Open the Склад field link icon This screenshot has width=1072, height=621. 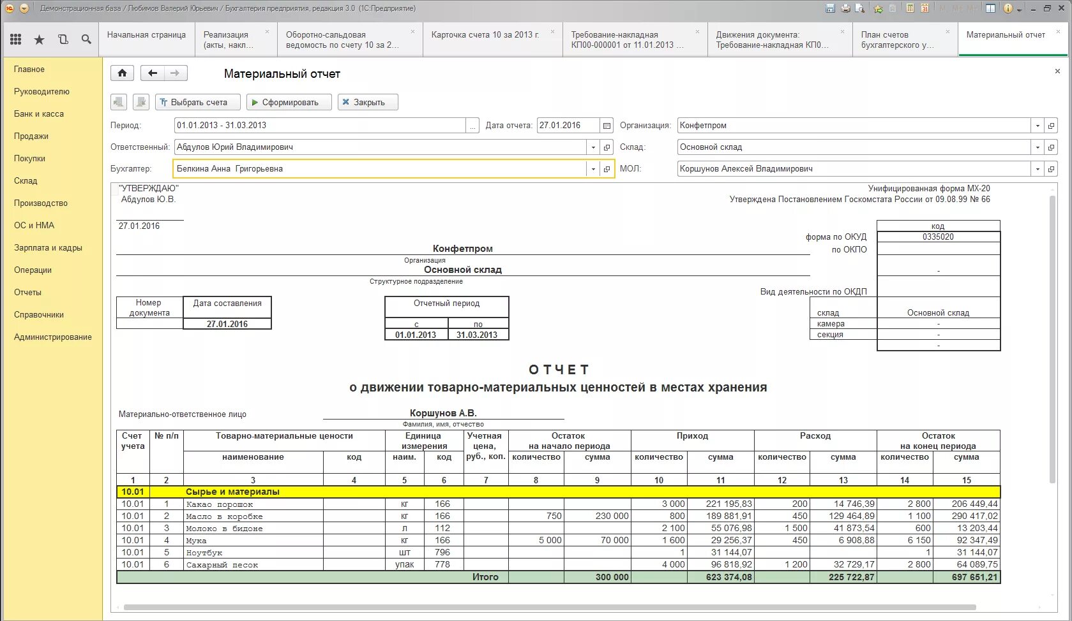coord(1051,147)
